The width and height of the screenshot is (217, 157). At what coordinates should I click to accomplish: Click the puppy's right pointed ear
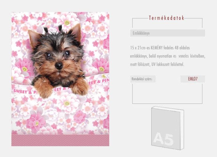pyautogui.click(x=76, y=32)
